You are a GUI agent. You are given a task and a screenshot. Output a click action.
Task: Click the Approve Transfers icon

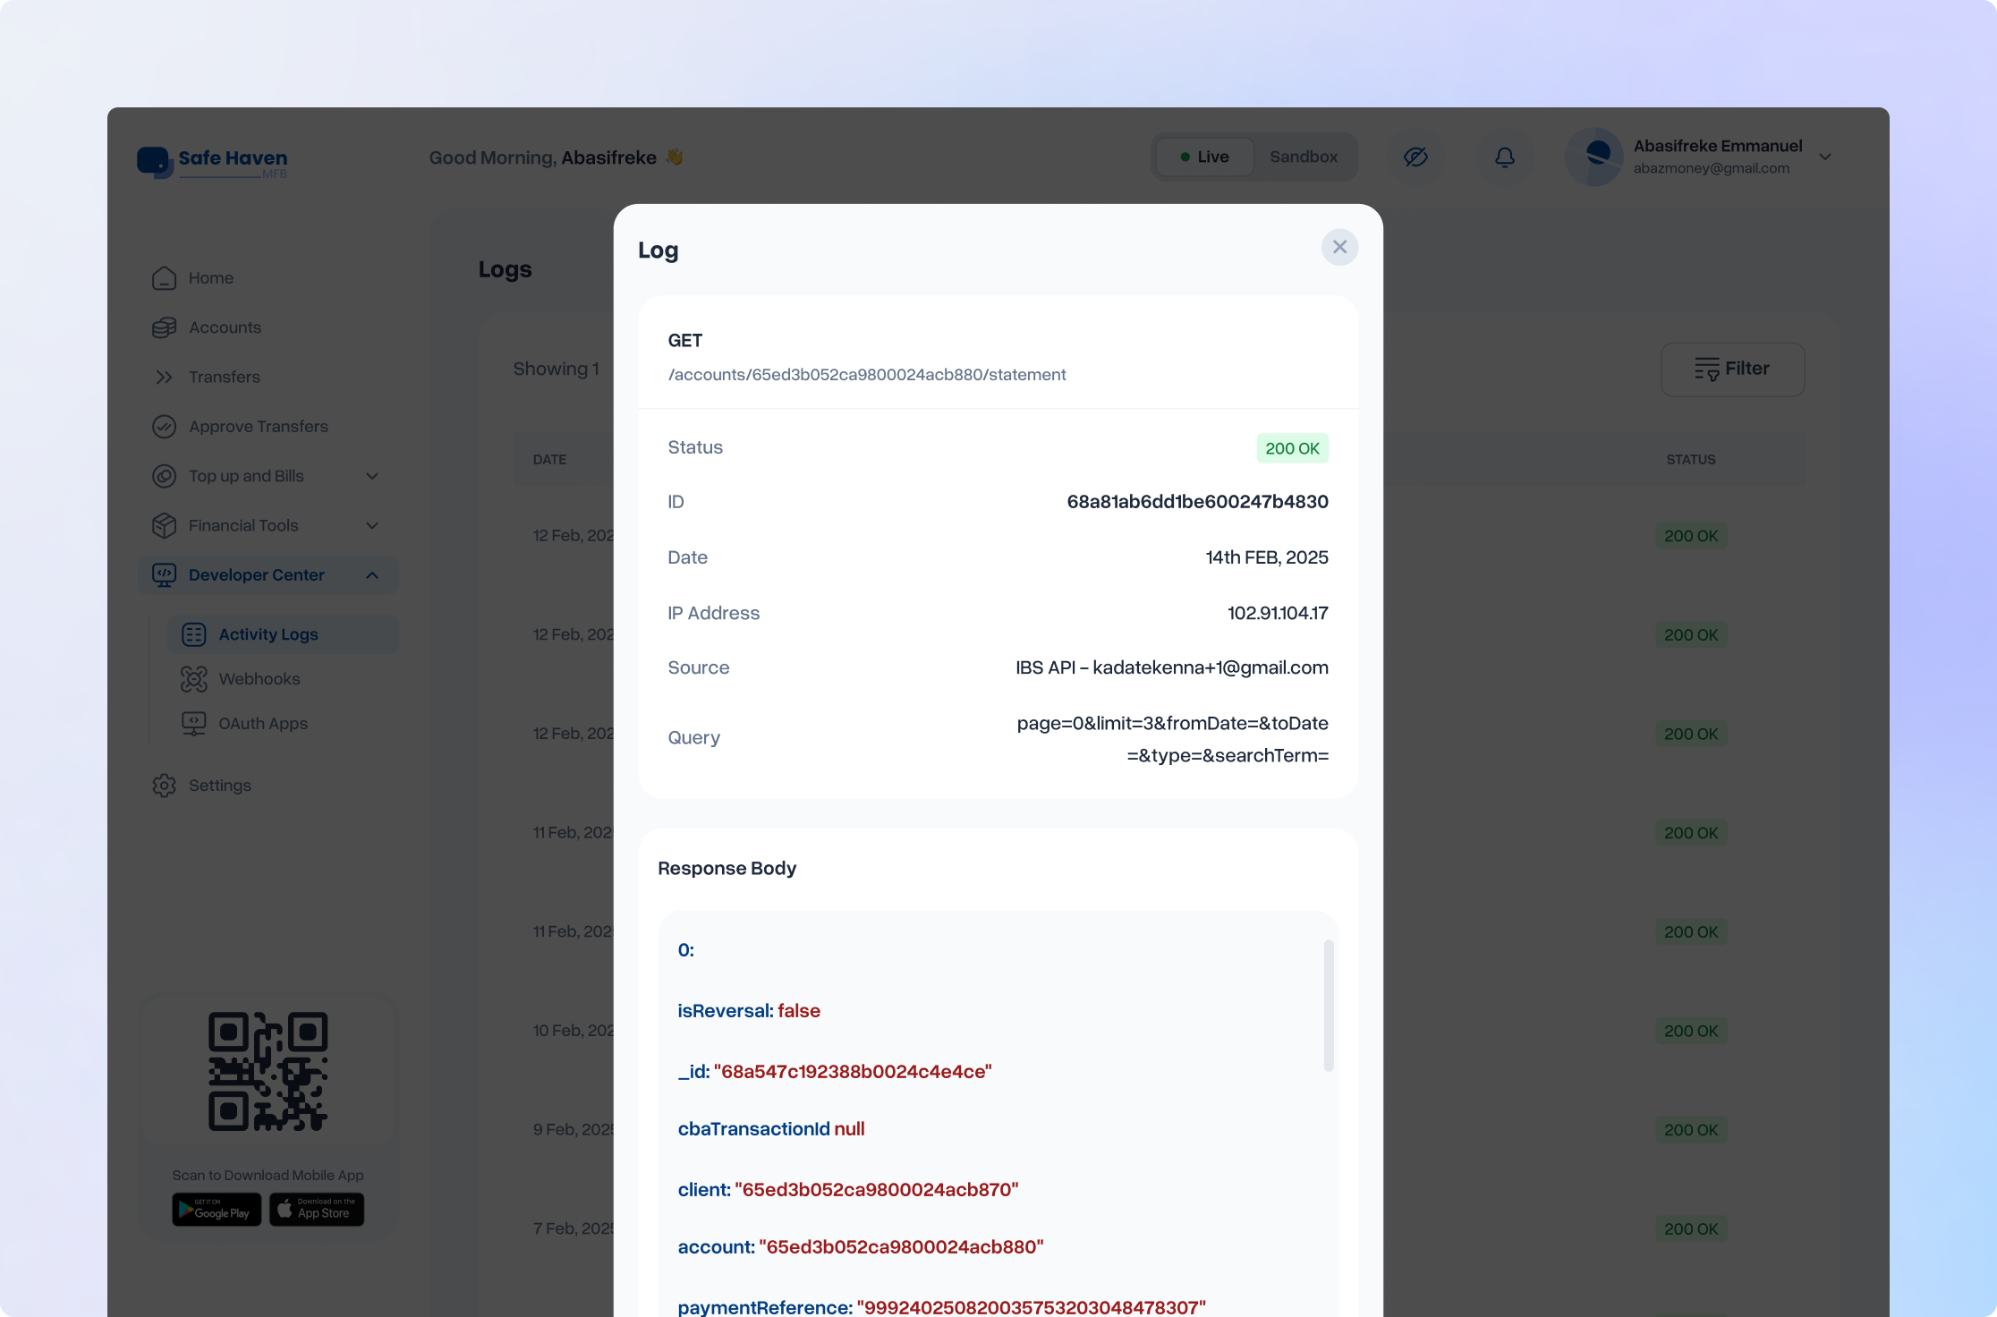pos(165,427)
